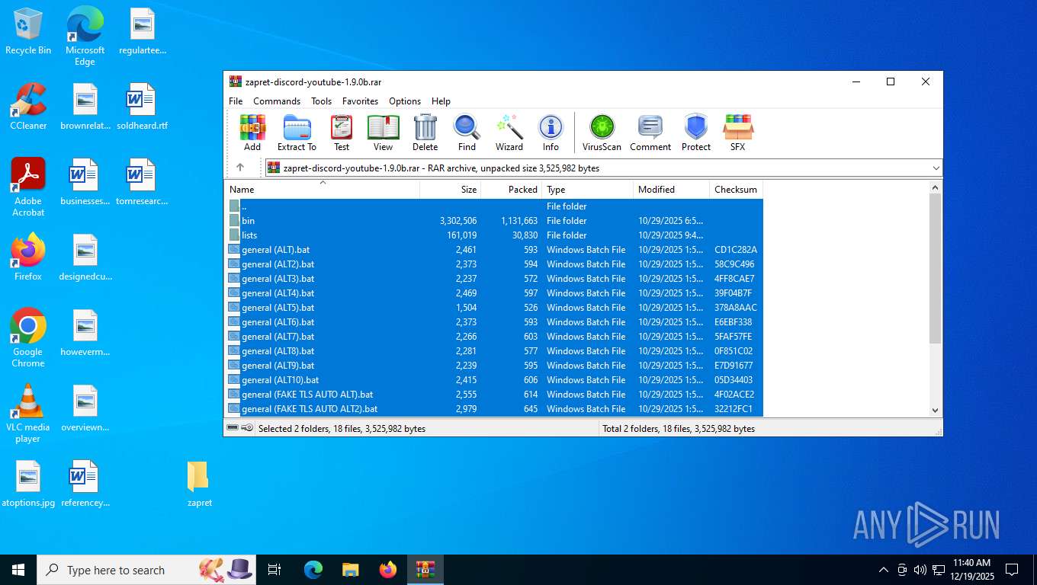Open the Recycle Bin desktop icon

28,31
